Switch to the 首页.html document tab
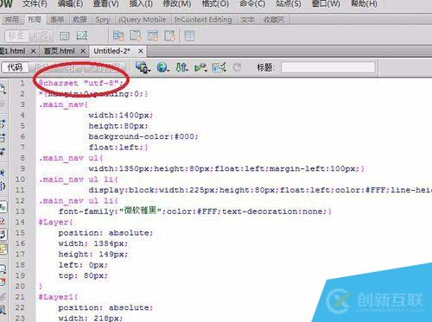This screenshot has height=322, width=432. 60,51
